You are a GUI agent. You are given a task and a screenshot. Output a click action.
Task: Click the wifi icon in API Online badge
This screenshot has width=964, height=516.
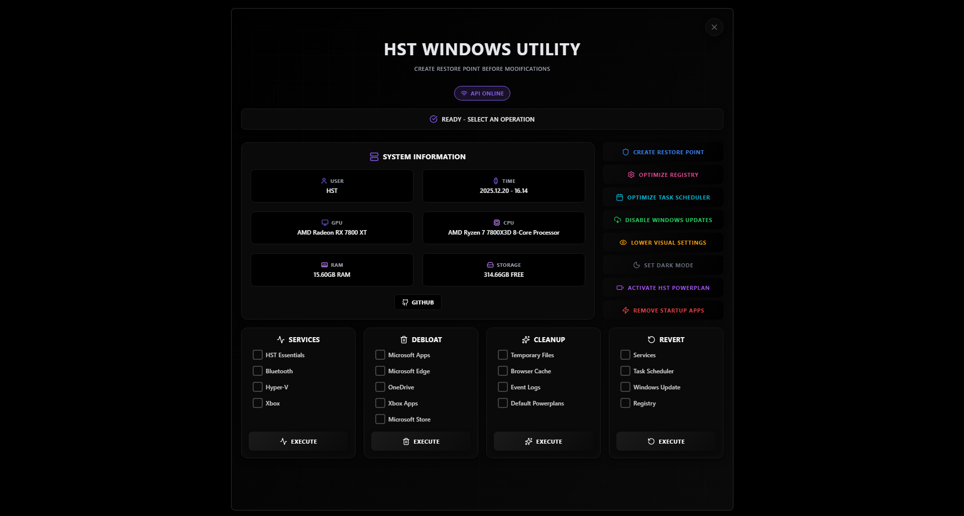464,93
